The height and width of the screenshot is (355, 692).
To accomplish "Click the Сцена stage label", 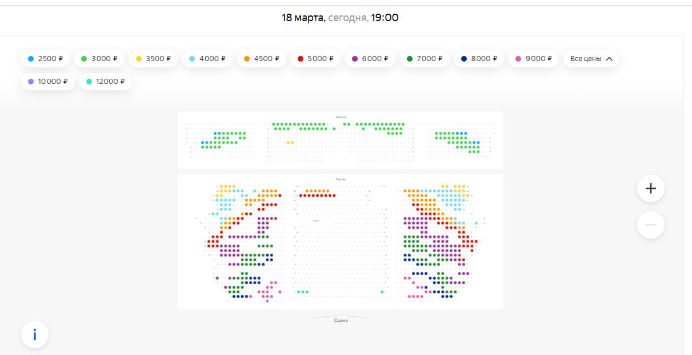I will (341, 320).
